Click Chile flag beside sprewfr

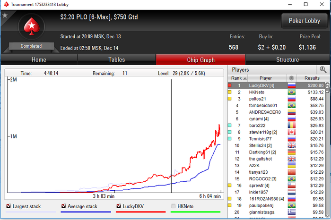point(292,186)
